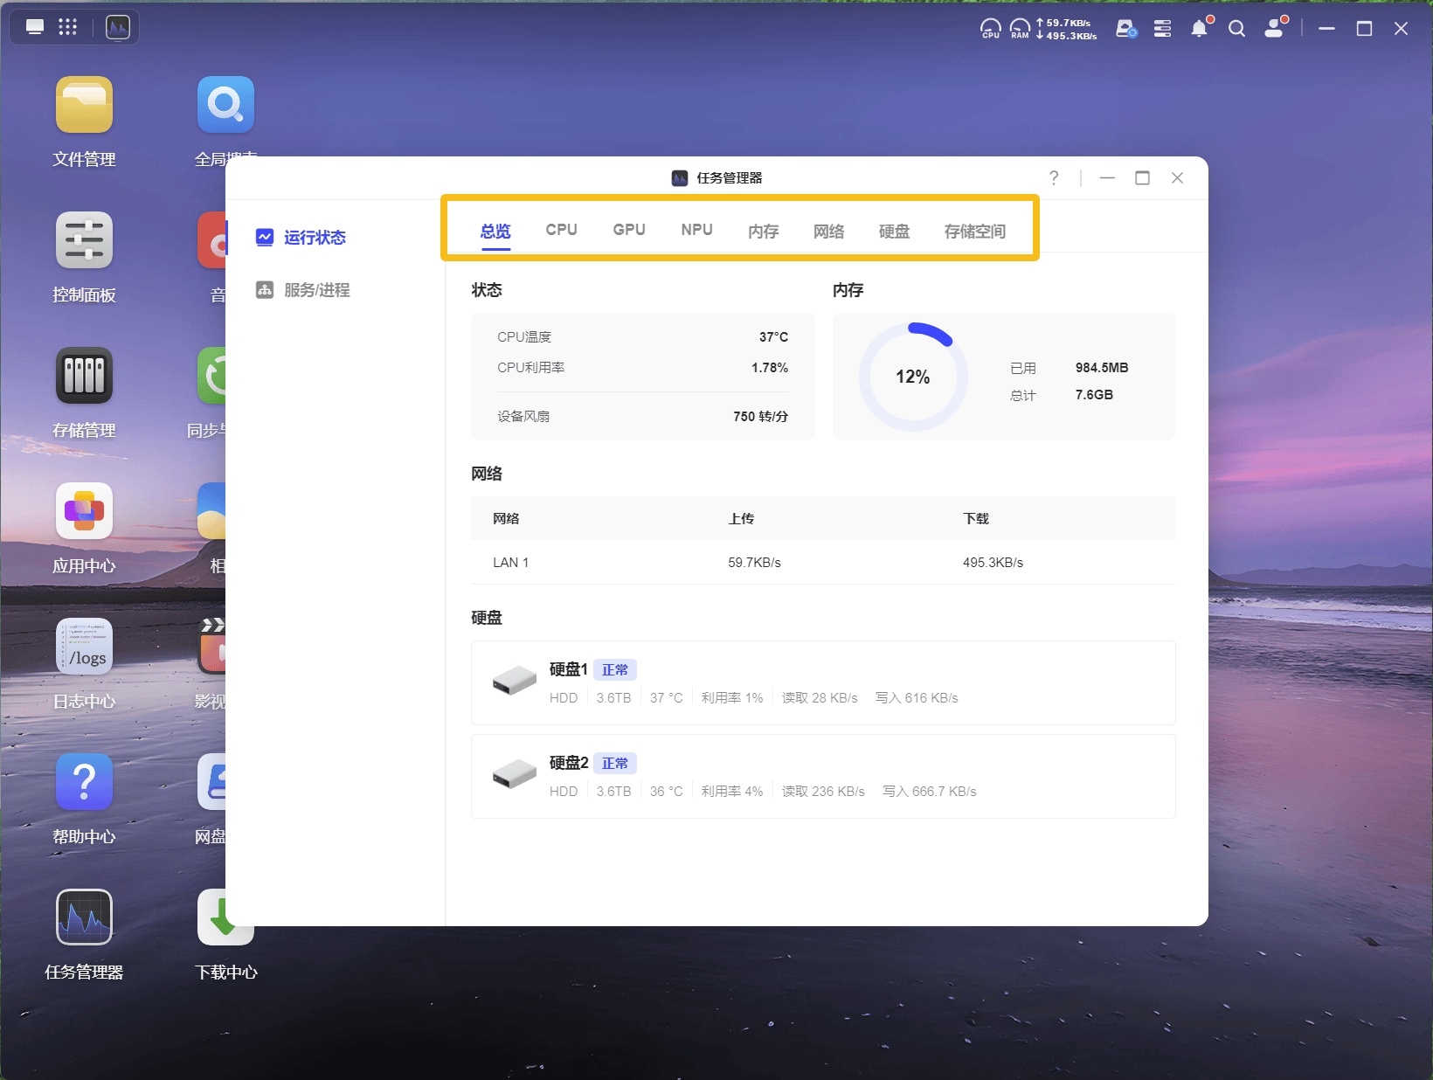Open the search icon in the top bar
The height and width of the screenshot is (1080, 1433).
point(1236,29)
